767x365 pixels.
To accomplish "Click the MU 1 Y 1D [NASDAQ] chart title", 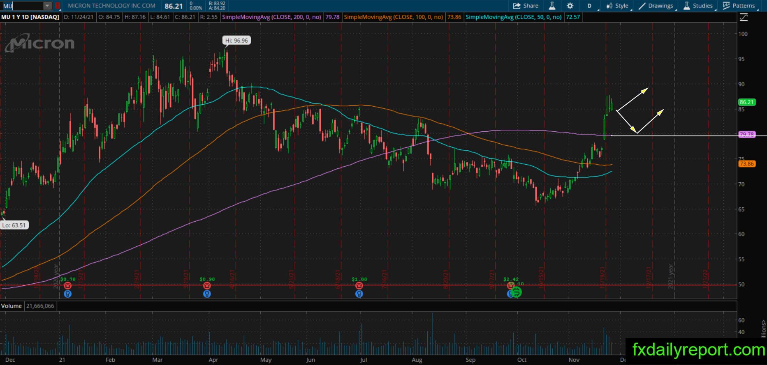I will pyautogui.click(x=30, y=17).
